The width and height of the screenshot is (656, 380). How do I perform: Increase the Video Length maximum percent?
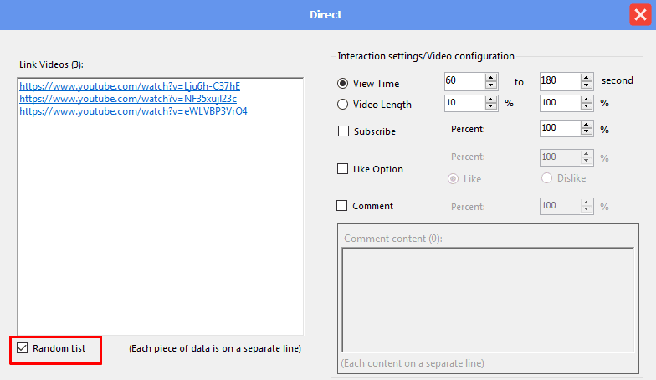(587, 99)
